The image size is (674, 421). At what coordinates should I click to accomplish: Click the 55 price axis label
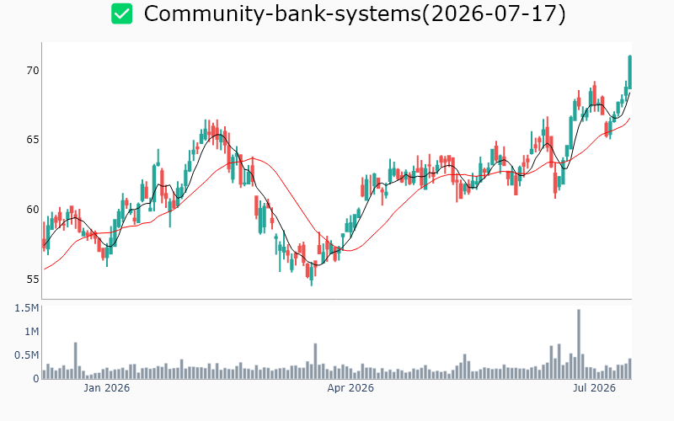point(33,280)
